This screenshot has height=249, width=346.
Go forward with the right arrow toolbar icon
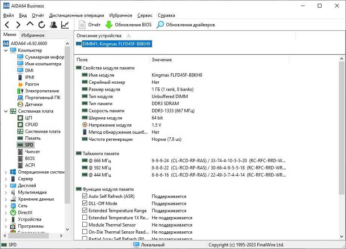click(18, 25)
